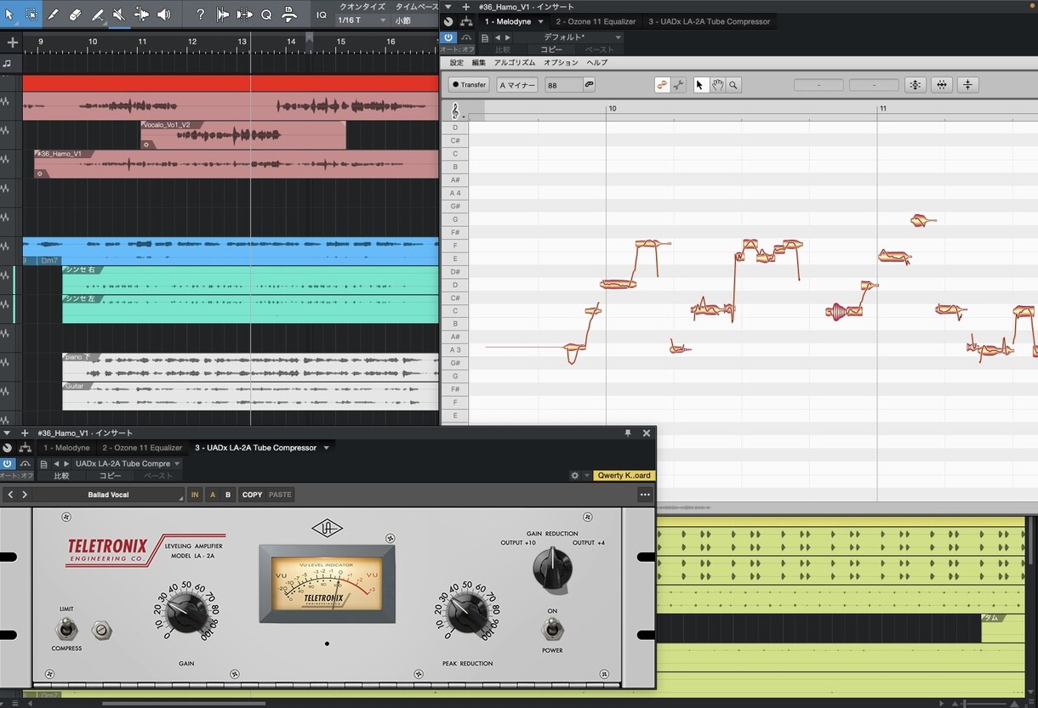1038x708 pixels.
Task: Click the Melodyne Transfer button
Action: [x=469, y=85]
